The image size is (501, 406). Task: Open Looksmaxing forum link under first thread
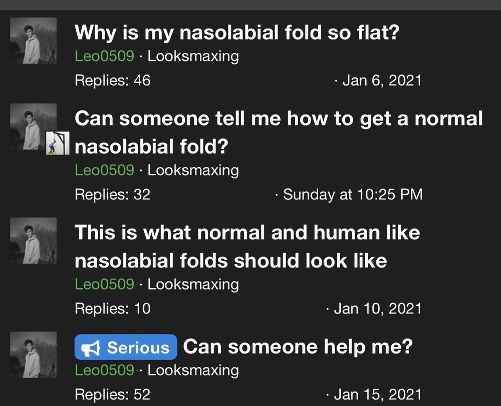click(x=193, y=57)
